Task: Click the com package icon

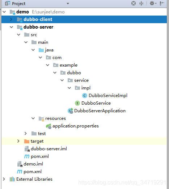Action: tap(48, 58)
